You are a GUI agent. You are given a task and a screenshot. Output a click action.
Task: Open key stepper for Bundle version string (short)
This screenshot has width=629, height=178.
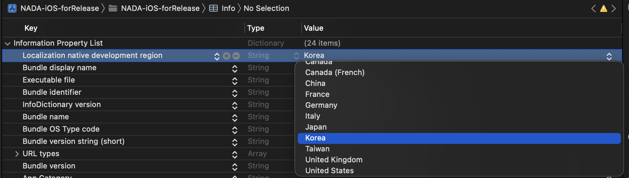(x=235, y=142)
